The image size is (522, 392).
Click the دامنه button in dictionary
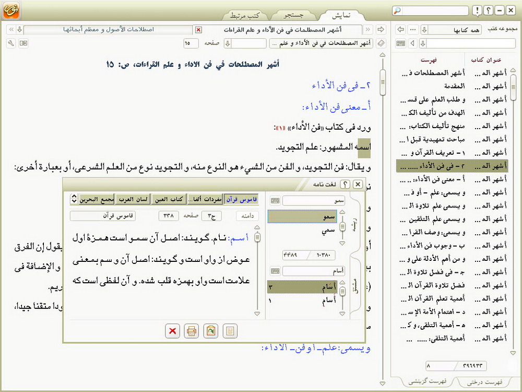pos(247,216)
